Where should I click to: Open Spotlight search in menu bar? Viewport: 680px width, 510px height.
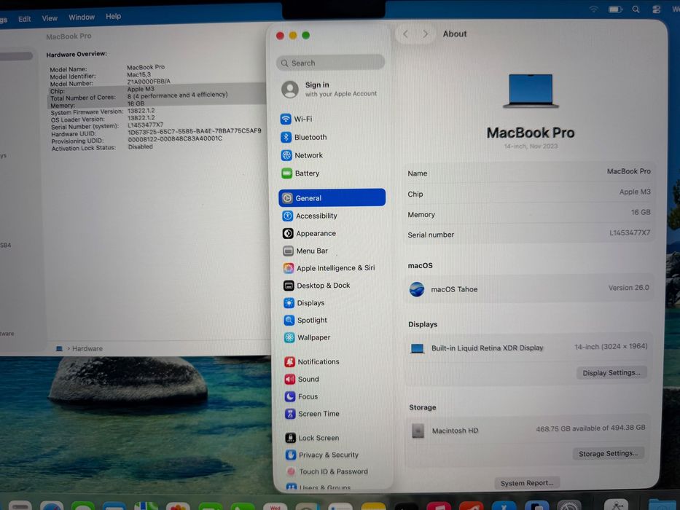[x=636, y=9]
